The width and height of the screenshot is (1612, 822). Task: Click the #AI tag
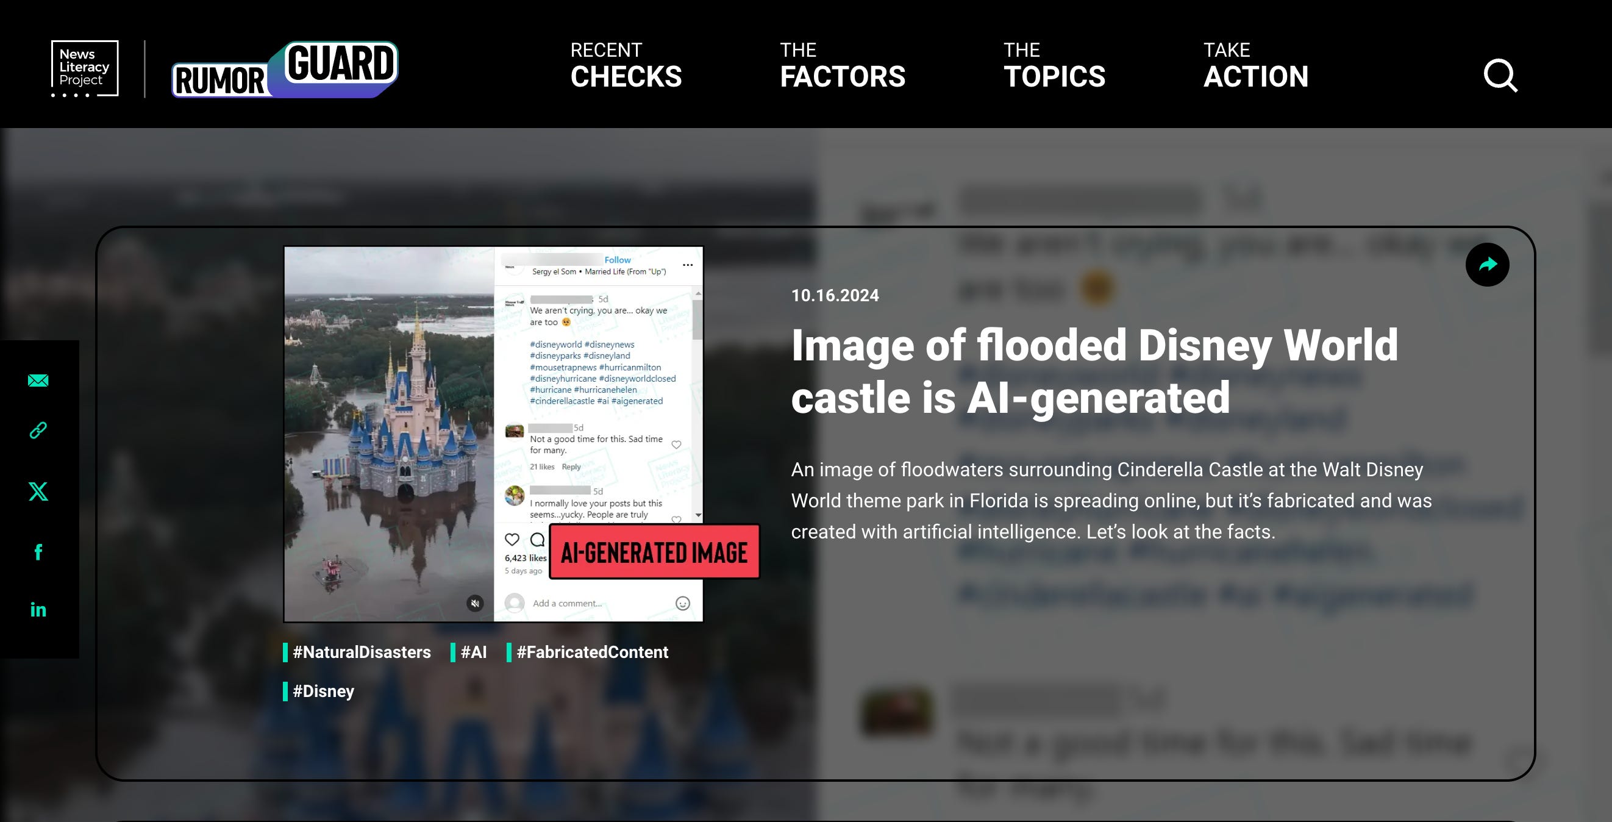tap(473, 652)
